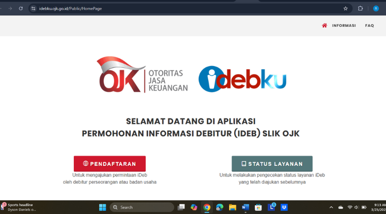Go forward with browser arrow
The width and height of the screenshot is (386, 214).
[x=10, y=8]
